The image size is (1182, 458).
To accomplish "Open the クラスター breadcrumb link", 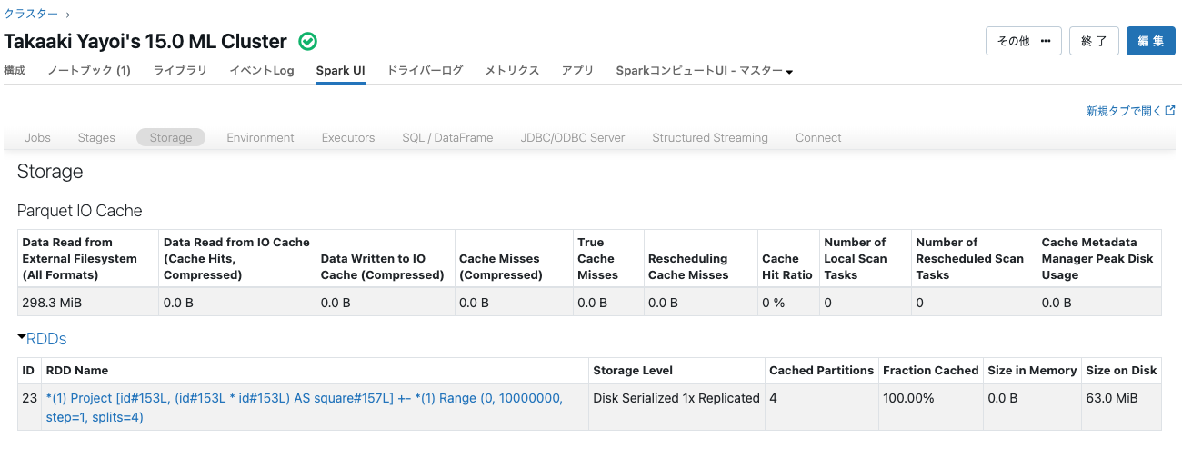I will click(x=31, y=14).
